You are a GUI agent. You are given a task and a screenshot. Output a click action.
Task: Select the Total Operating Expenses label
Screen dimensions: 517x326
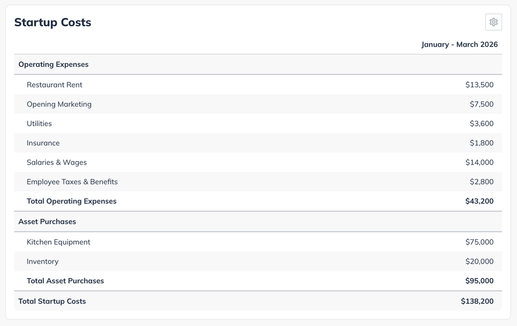point(72,201)
